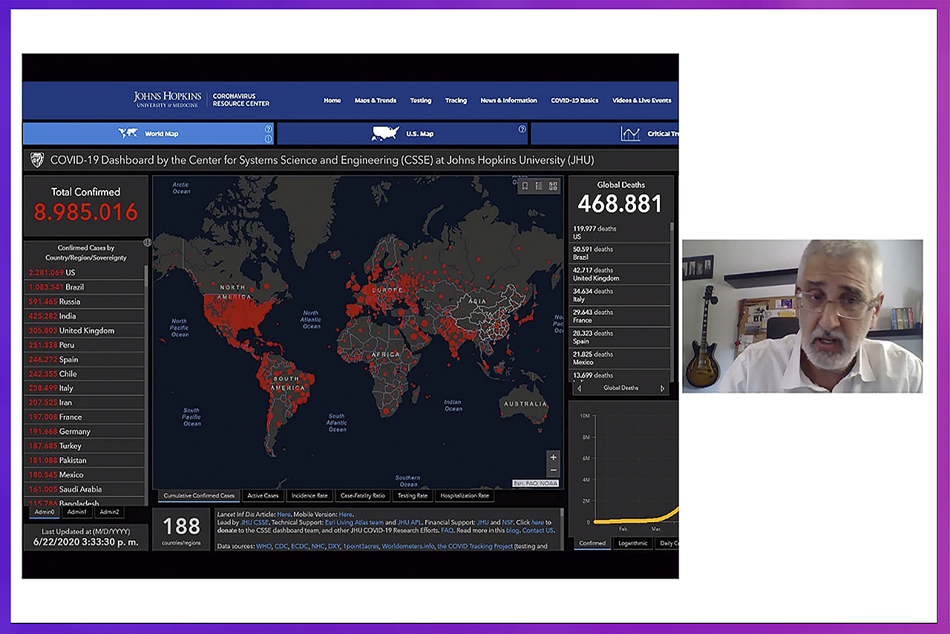
Task: Zoom out with the map minus button
Action: tap(553, 470)
